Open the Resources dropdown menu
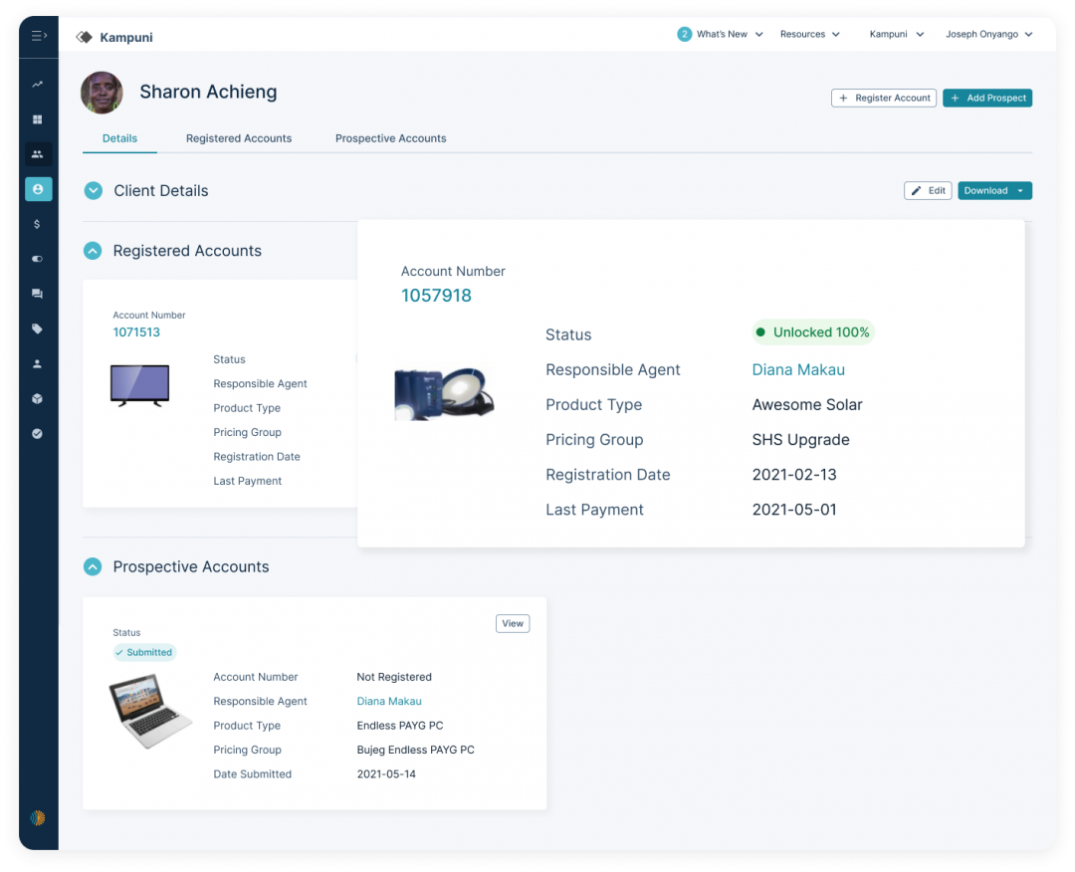The image size is (1075, 872). coord(809,35)
